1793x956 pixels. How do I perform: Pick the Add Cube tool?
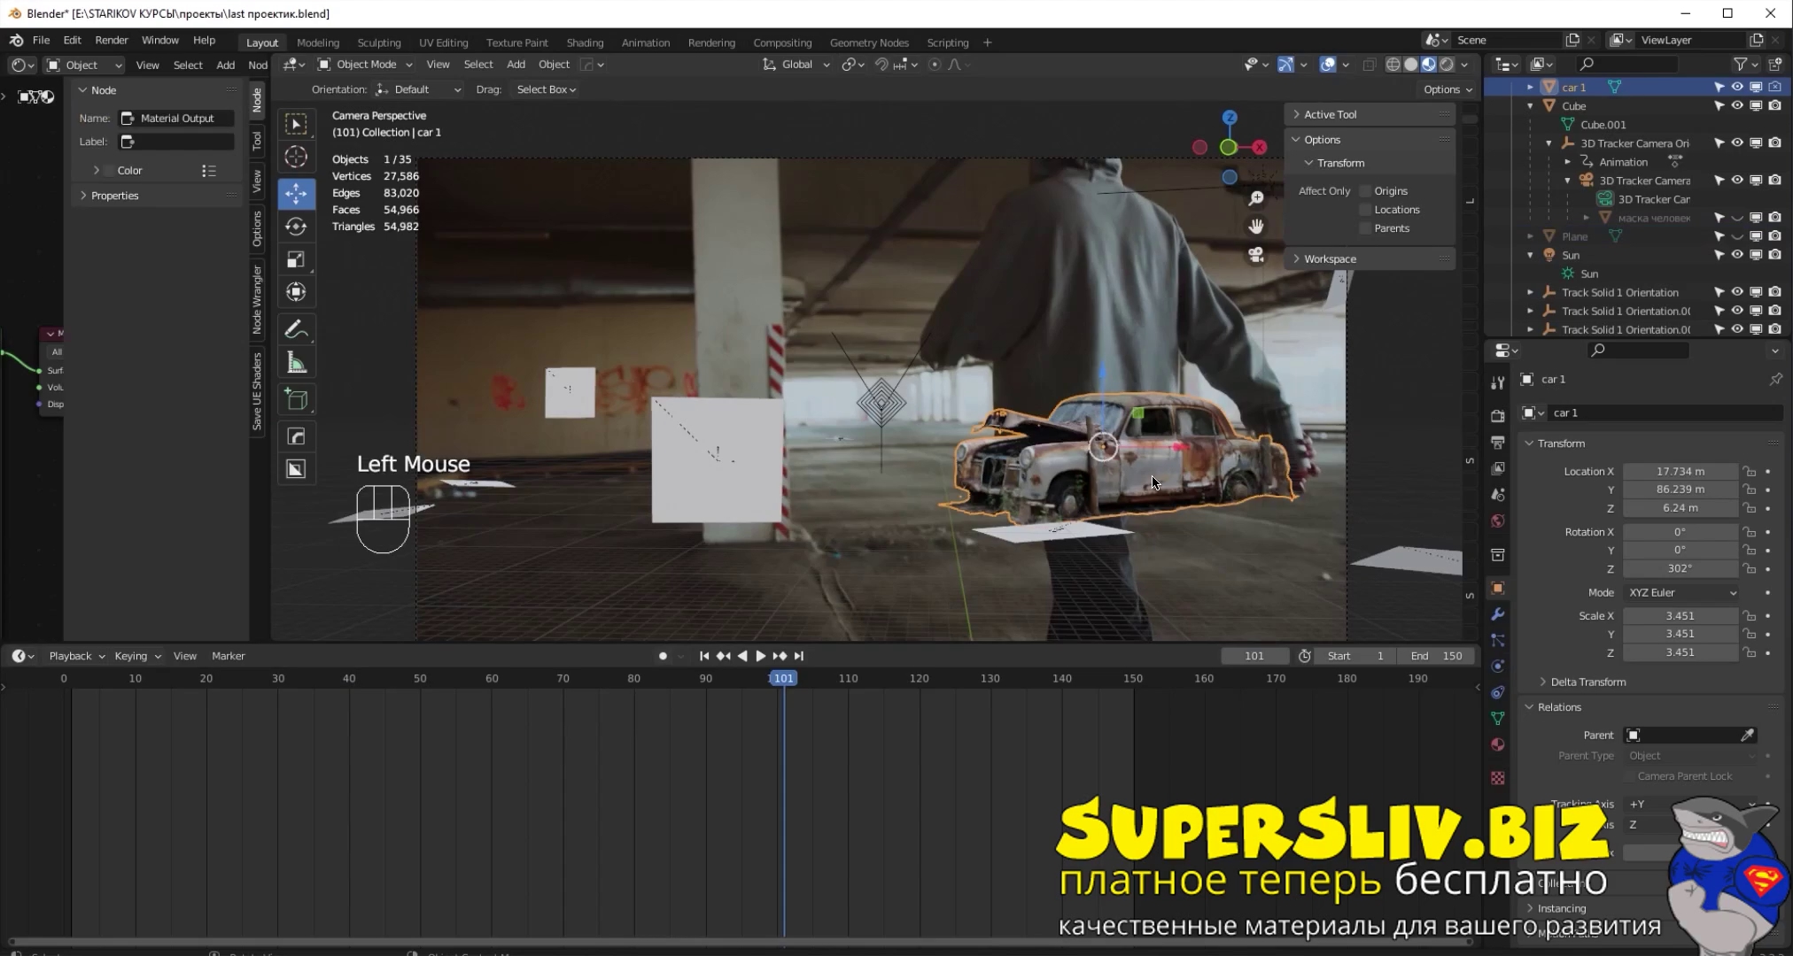[x=296, y=400]
